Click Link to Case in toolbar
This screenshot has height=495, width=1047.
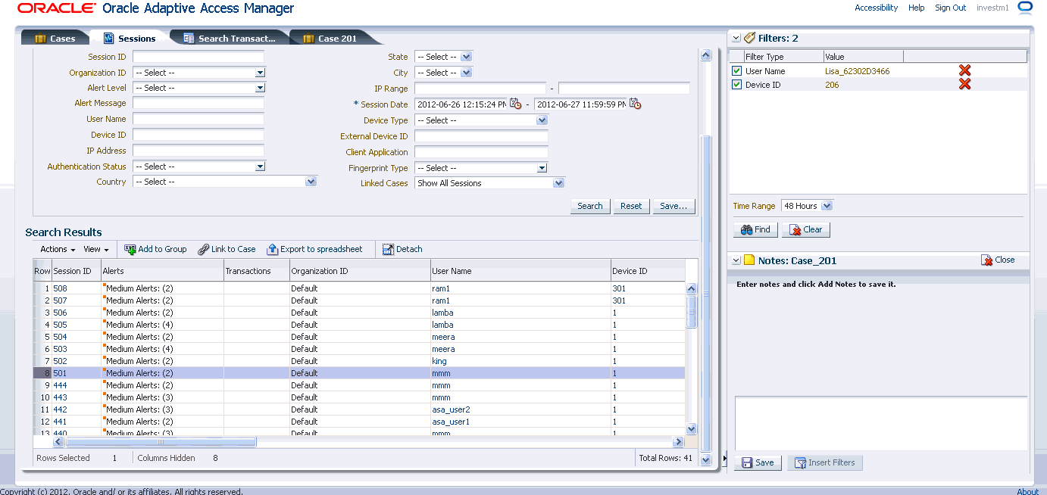tap(227, 249)
